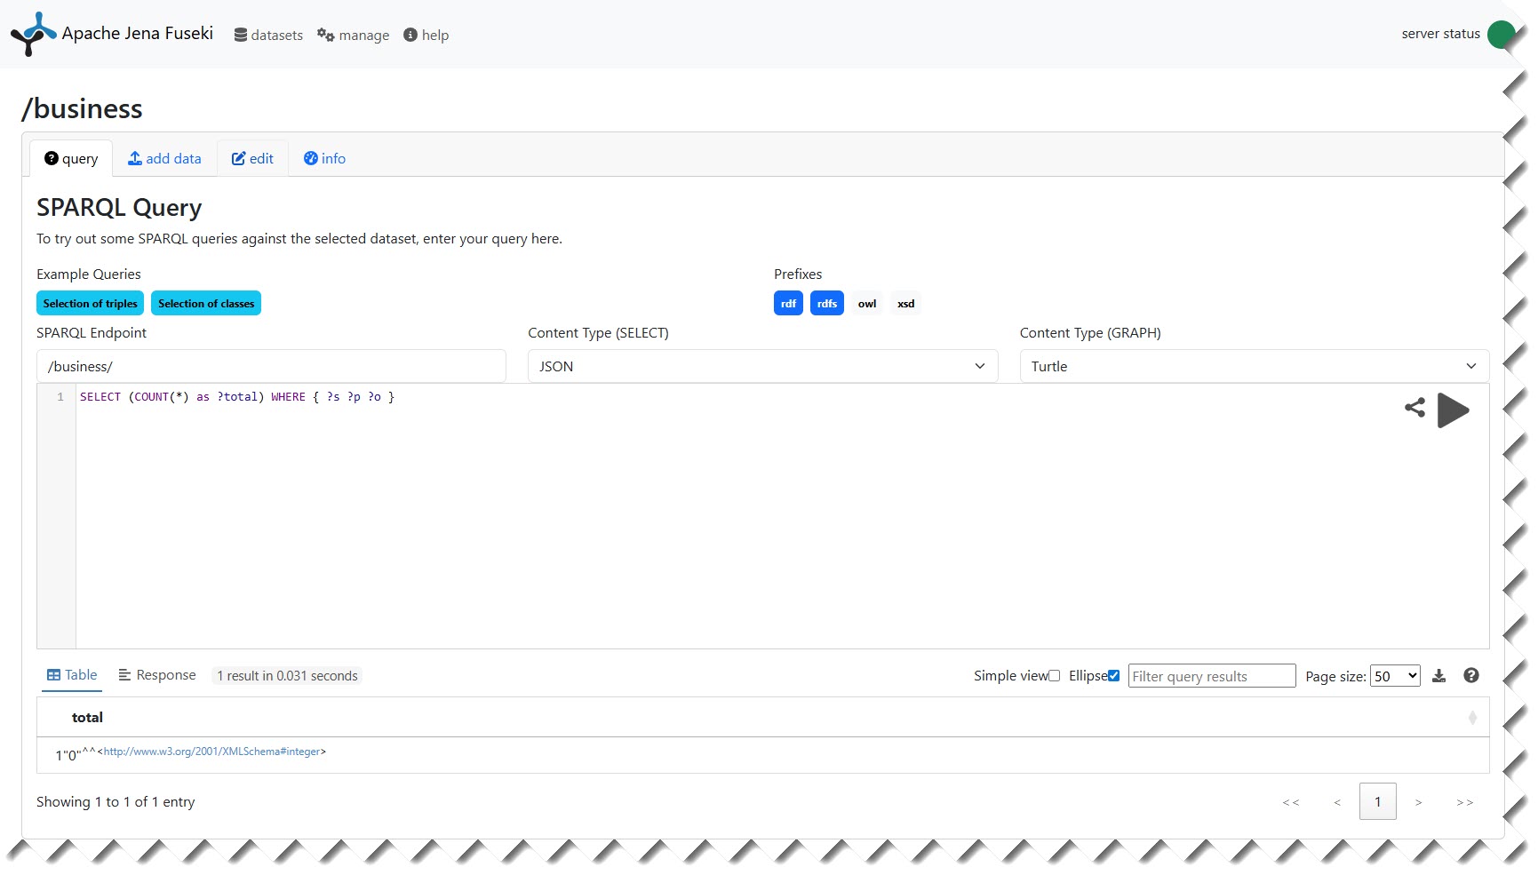Screen dimensions: 1538x875
Task: Toggle the owl prefix on
Action: pos(867,304)
